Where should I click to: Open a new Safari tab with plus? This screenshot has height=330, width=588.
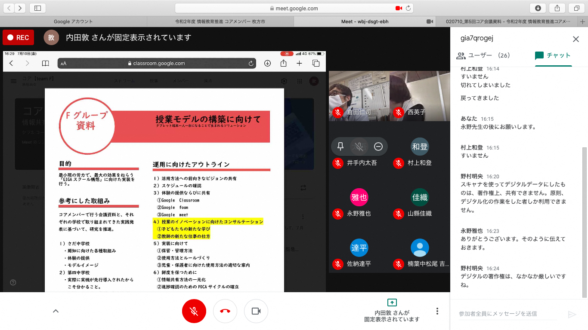(583, 21)
